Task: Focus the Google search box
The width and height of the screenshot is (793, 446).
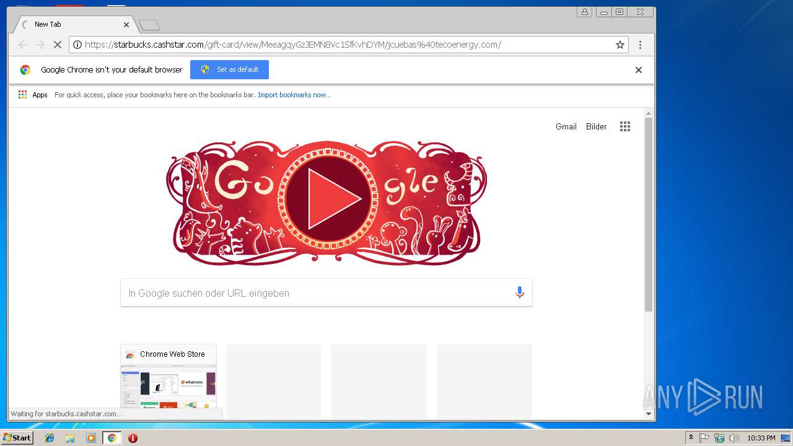Action: 326,293
